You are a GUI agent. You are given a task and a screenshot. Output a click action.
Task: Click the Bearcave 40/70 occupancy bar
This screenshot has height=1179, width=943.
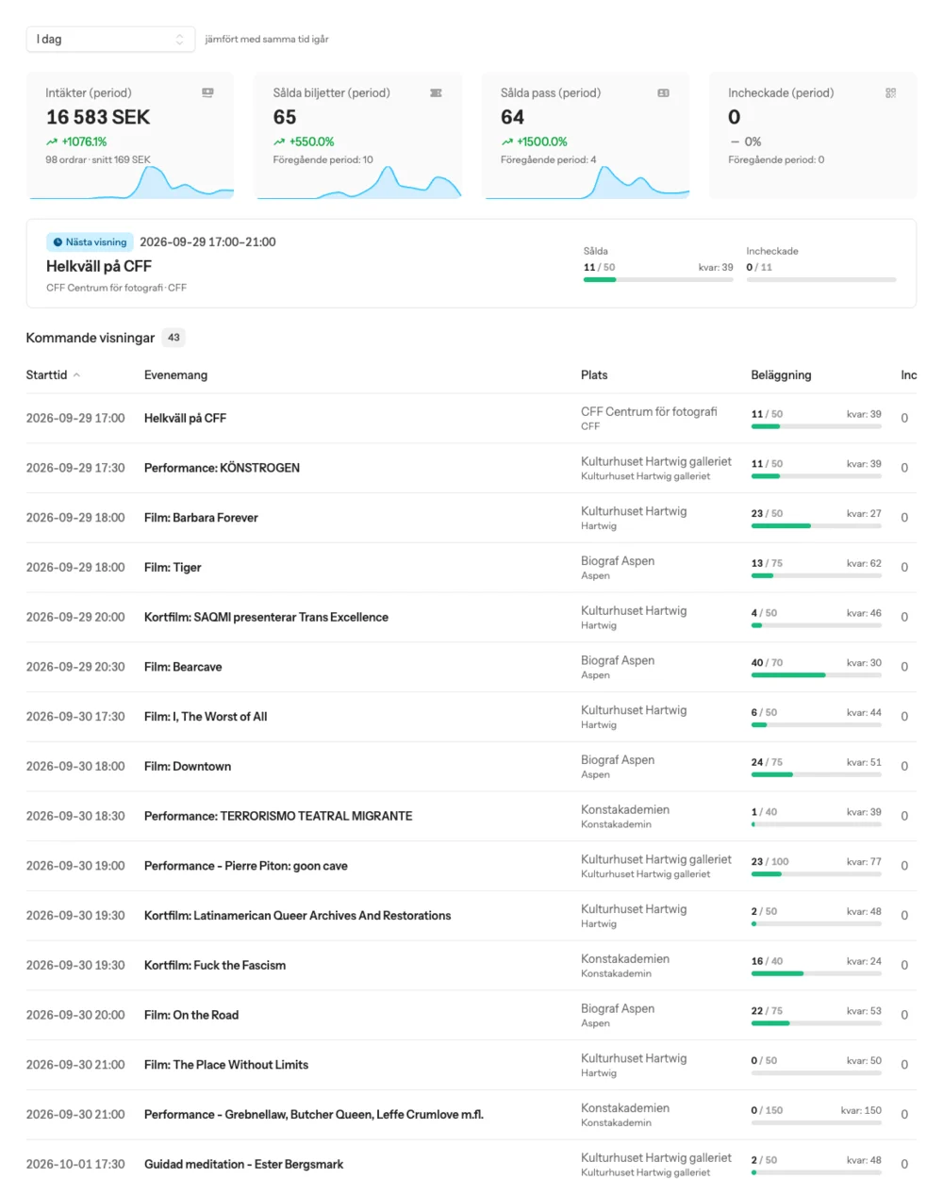click(x=817, y=675)
